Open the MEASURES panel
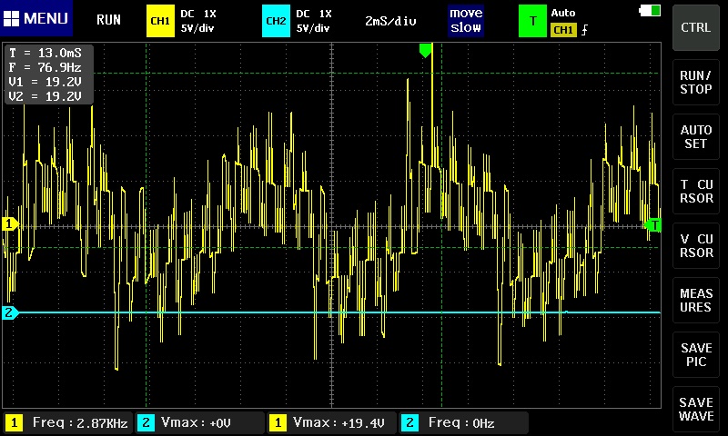728x436 pixels. pyautogui.click(x=696, y=300)
